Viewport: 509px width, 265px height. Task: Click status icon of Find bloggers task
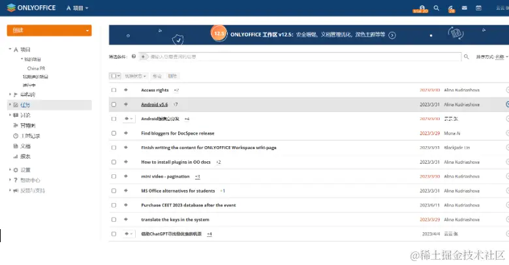pos(126,133)
